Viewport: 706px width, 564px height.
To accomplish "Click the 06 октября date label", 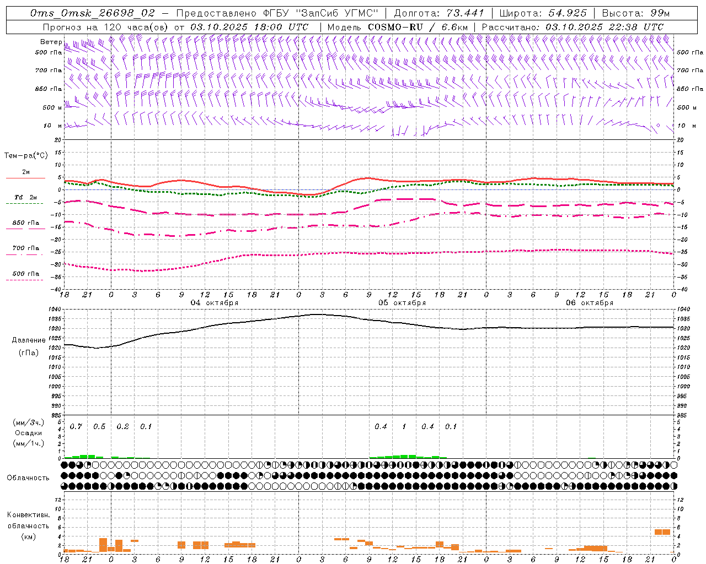I will point(590,303).
